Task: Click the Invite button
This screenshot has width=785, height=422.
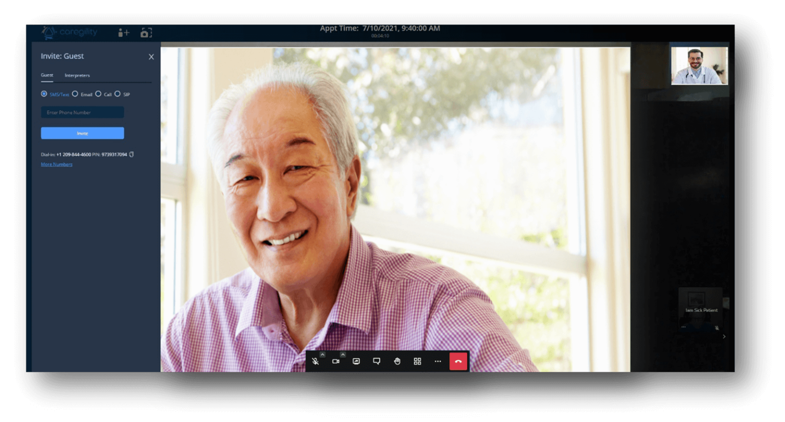Action: (82, 133)
